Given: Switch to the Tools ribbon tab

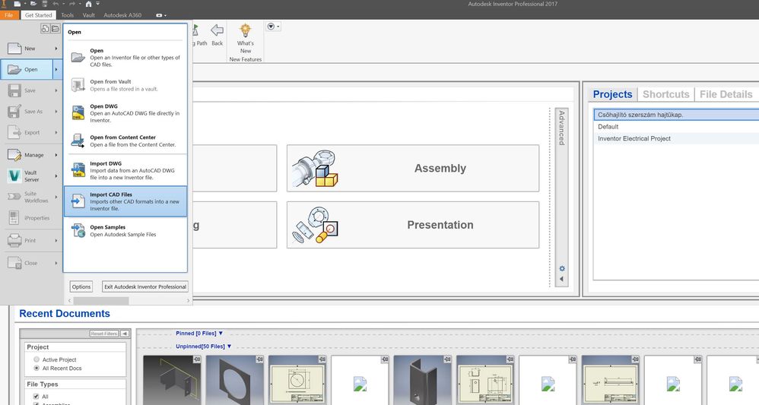Looking at the screenshot, I should click(x=67, y=15).
